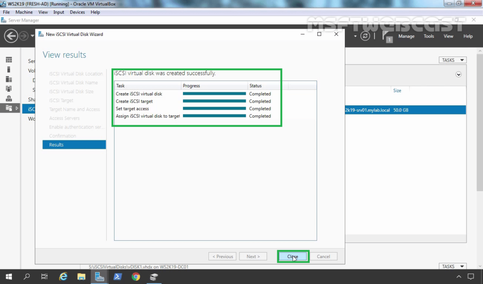Image resolution: width=483 pixels, height=284 pixels.
Task: Click the Cancel button in wizard
Action: click(323, 256)
